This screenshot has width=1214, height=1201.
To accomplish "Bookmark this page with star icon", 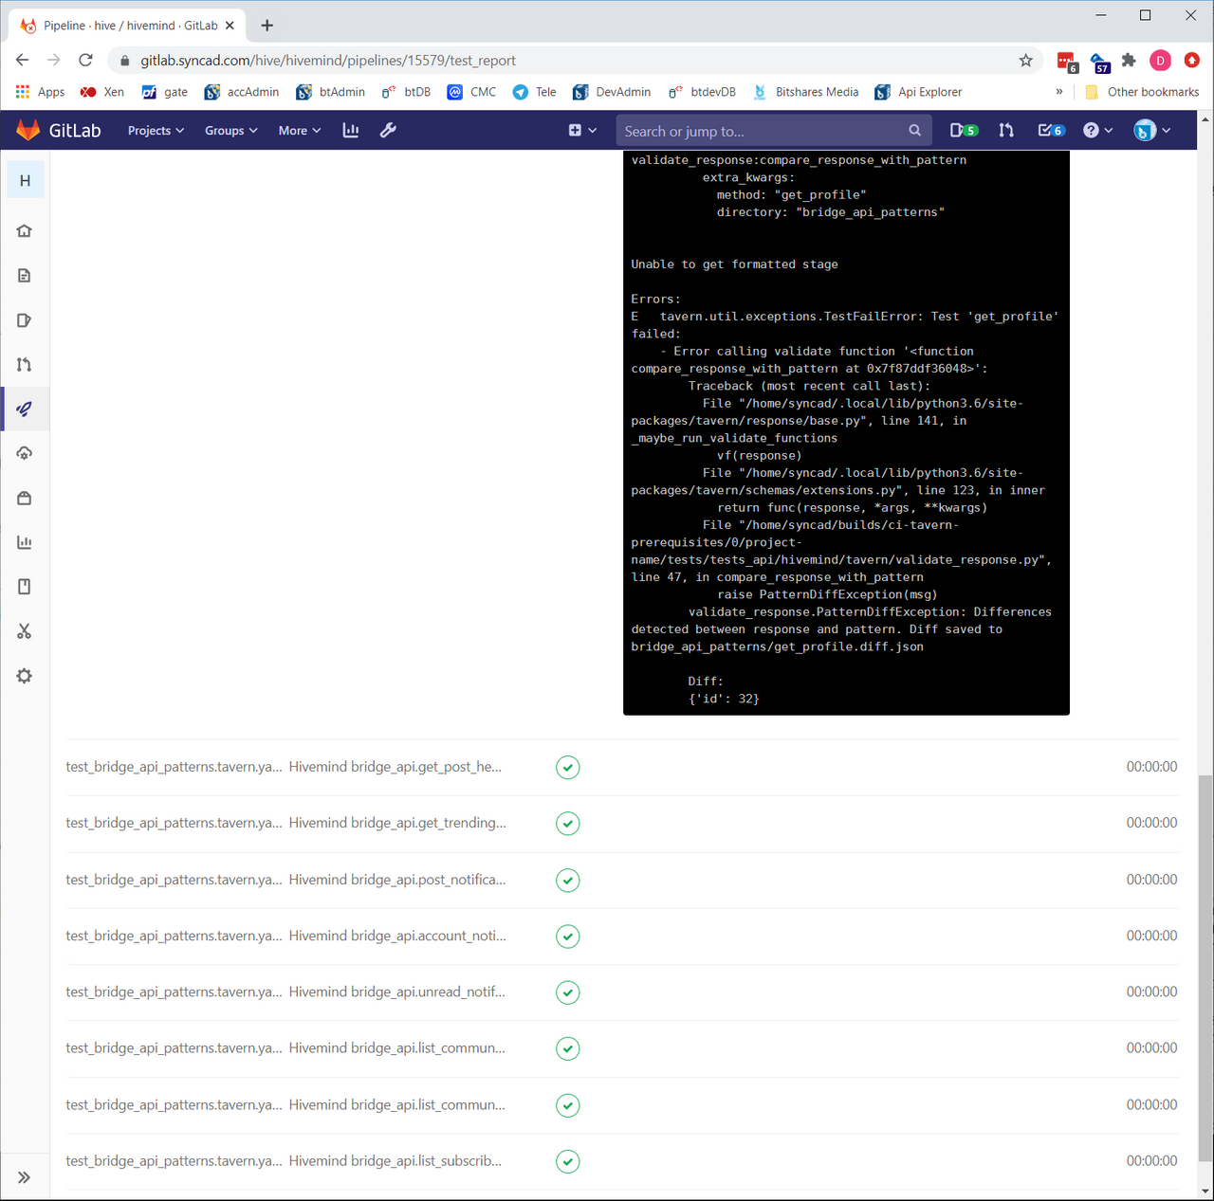I will coord(1025,60).
